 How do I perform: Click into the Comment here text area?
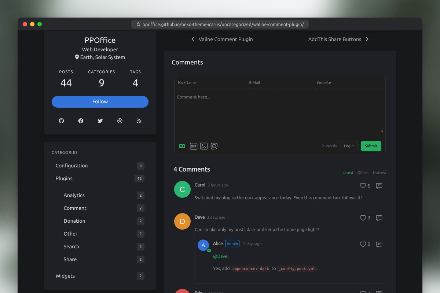click(x=279, y=113)
